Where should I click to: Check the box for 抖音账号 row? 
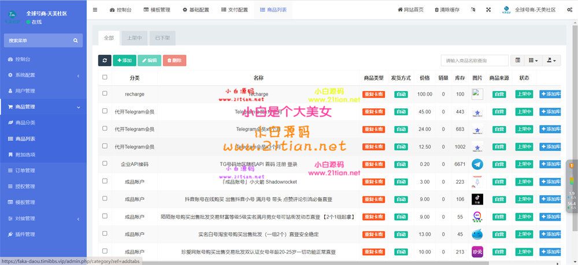[105, 198]
